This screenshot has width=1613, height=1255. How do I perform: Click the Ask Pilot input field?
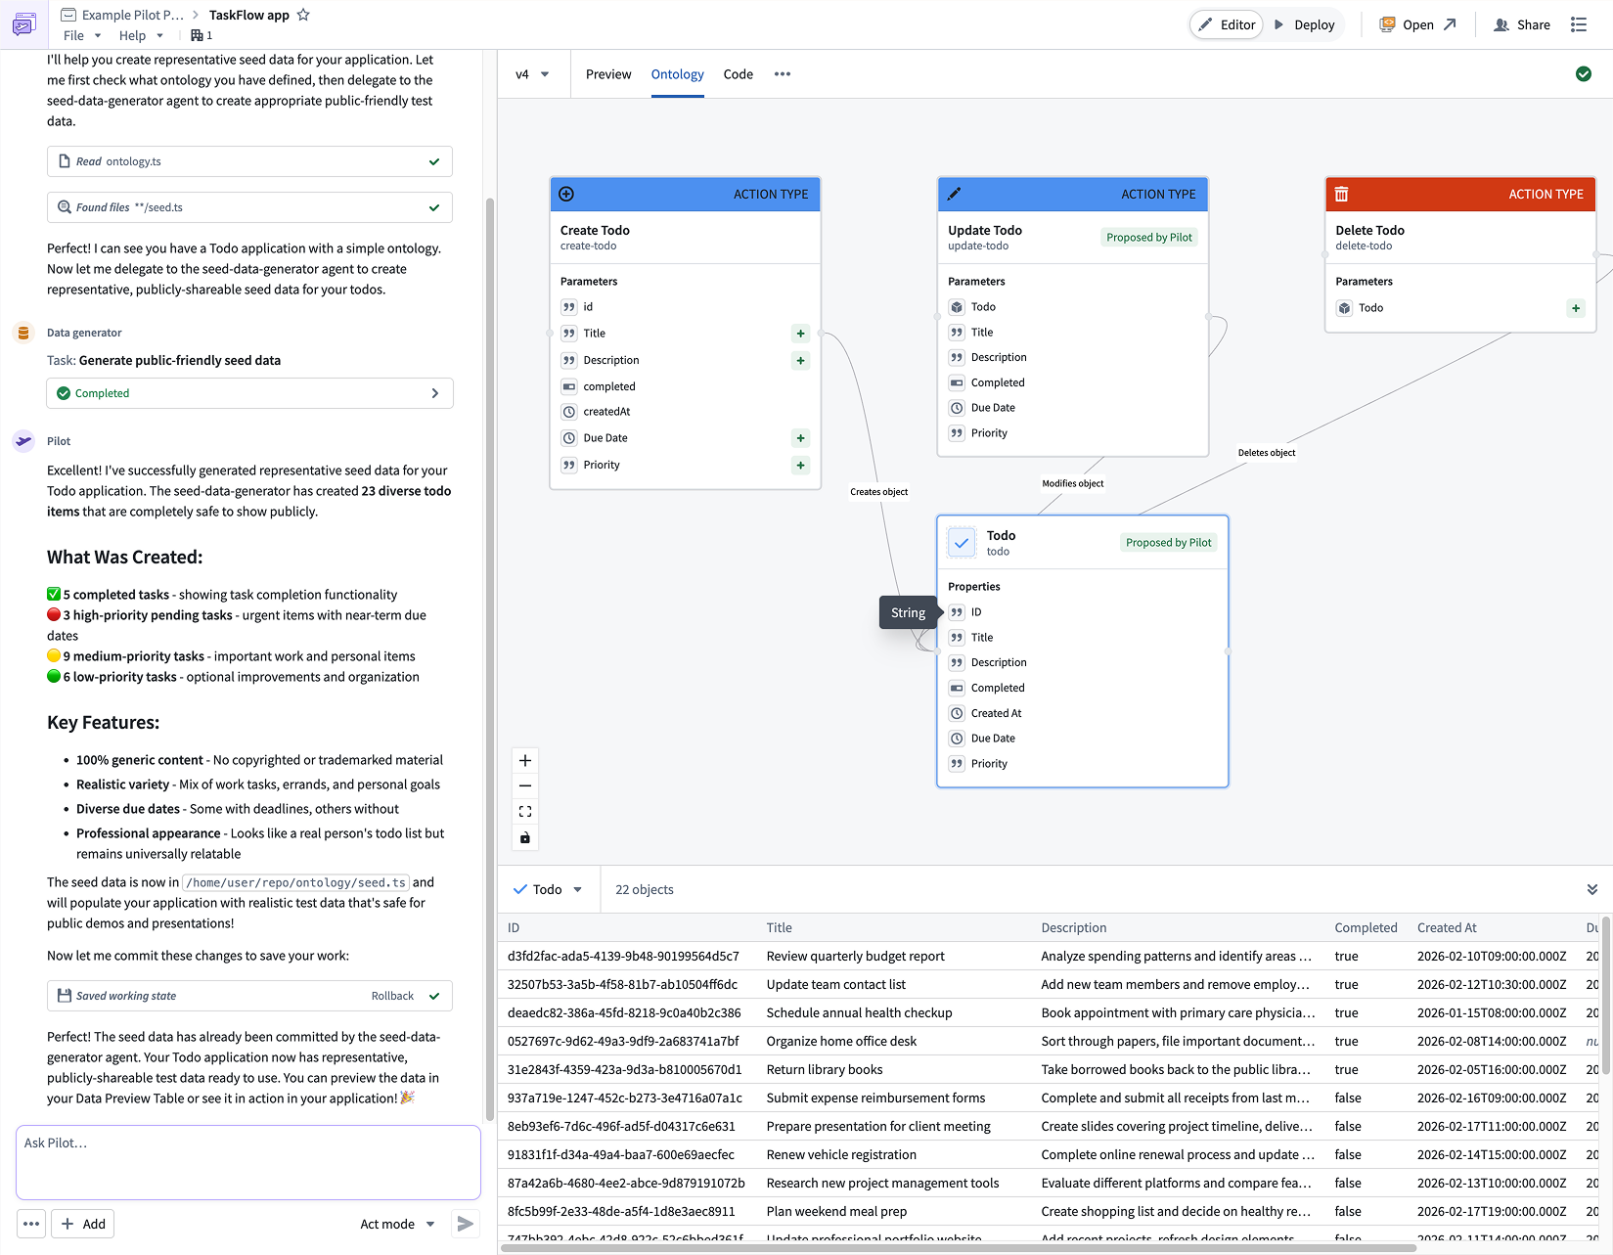point(248,1162)
